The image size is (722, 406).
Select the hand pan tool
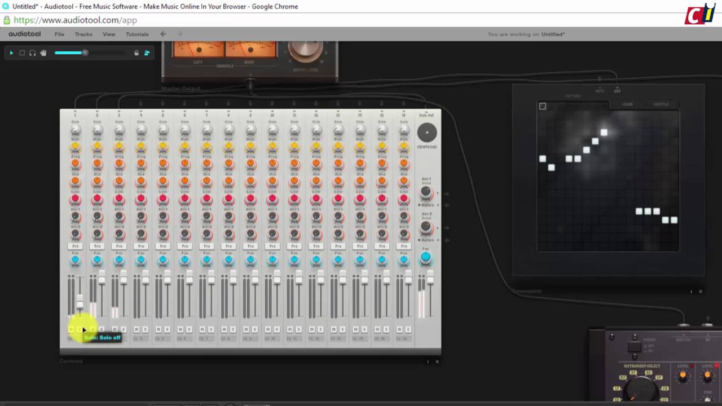pyautogui.click(x=43, y=53)
